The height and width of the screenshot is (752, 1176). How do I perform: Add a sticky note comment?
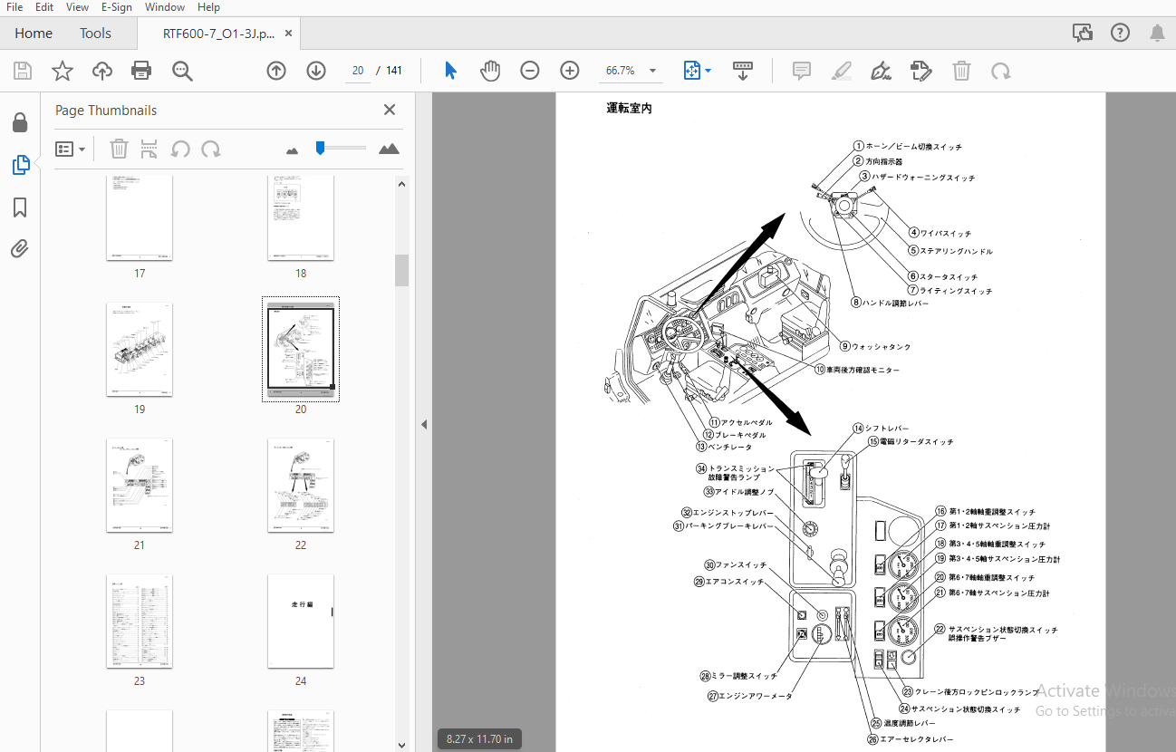tap(801, 71)
